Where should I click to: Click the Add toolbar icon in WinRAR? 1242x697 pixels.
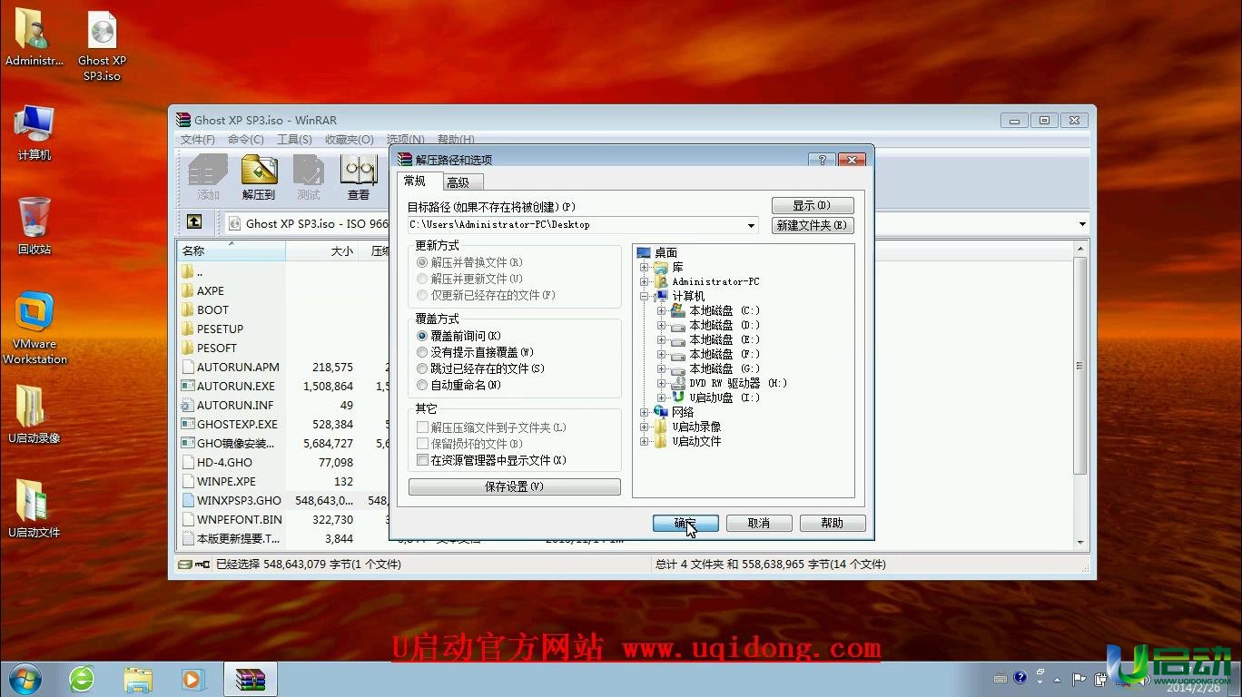(x=208, y=177)
